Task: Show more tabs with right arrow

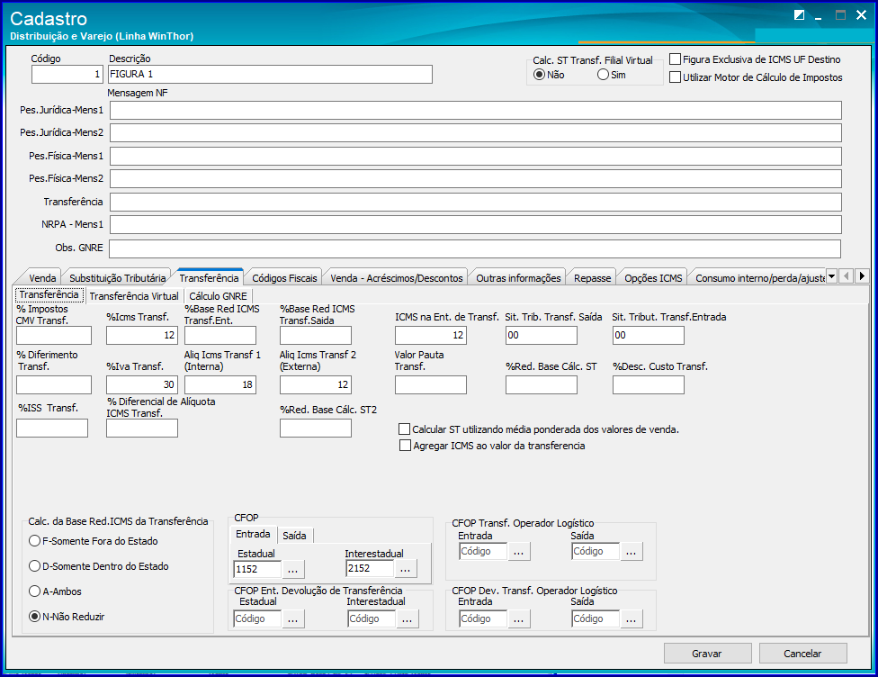Action: pyautogui.click(x=862, y=275)
